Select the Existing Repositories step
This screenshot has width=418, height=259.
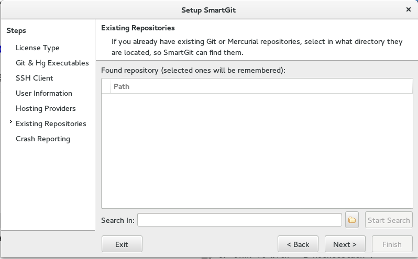pyautogui.click(x=51, y=123)
